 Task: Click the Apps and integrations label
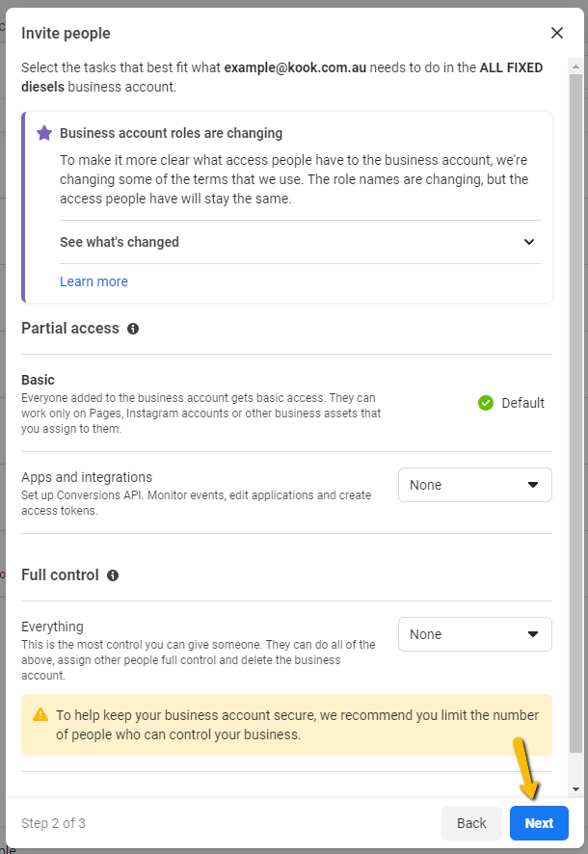pos(87,477)
